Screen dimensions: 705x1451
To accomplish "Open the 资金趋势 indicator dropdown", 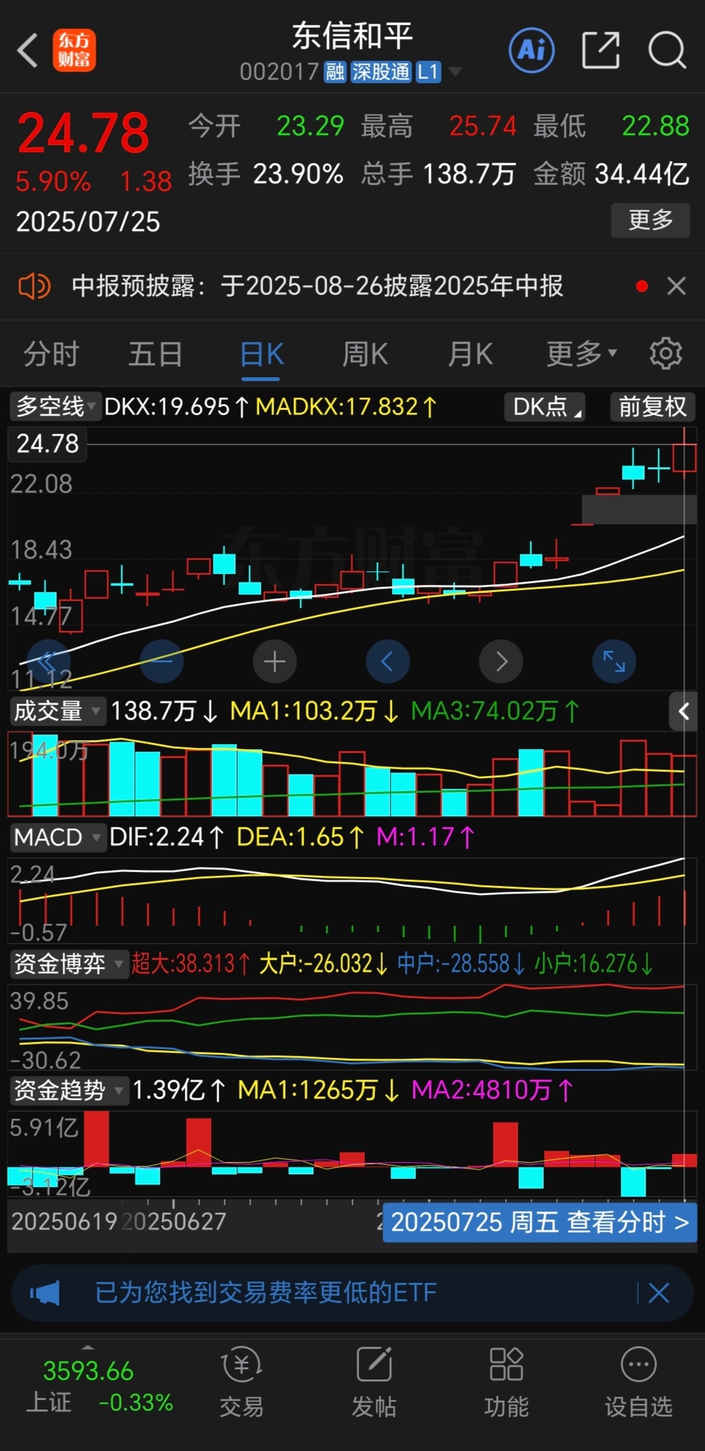I will pyautogui.click(x=68, y=1090).
